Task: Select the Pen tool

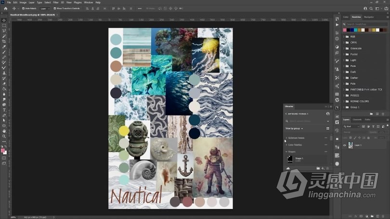Action: coord(4,115)
